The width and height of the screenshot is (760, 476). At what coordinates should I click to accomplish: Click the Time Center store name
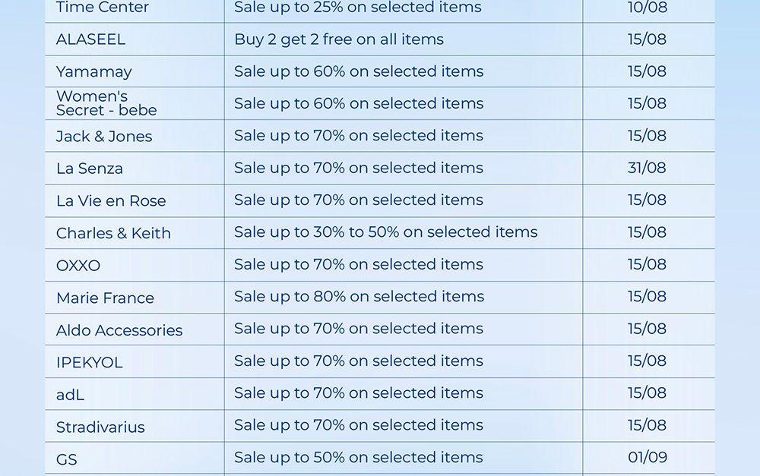coord(103,8)
